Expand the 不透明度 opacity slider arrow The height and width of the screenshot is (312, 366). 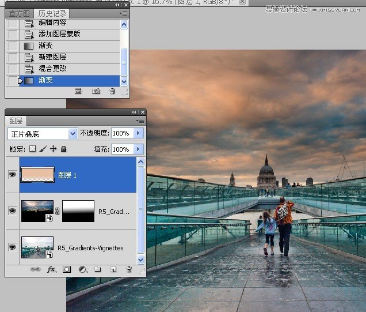138,133
